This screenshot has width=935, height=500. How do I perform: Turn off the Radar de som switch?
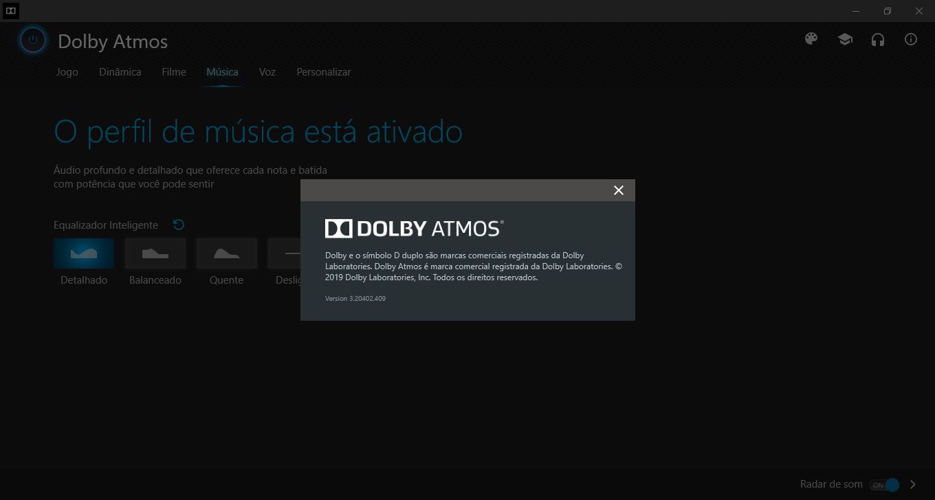tap(887, 484)
